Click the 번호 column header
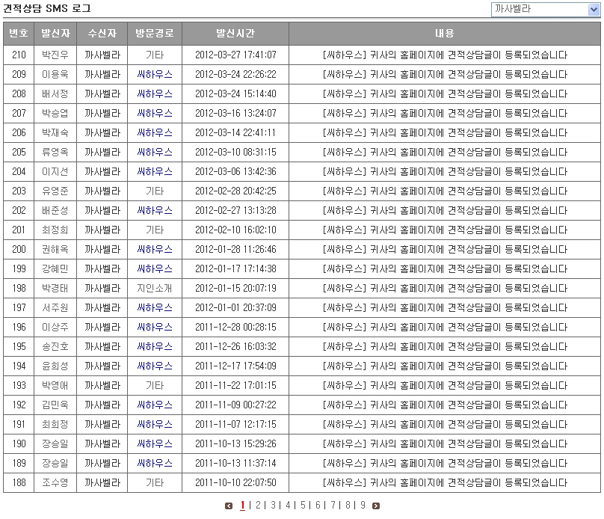Screen dimensions: 604x519 (x=19, y=34)
